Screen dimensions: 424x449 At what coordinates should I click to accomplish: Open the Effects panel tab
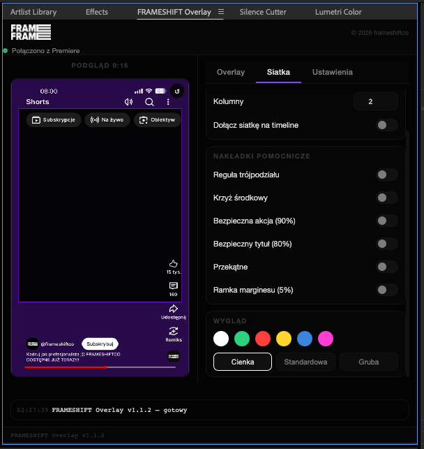tap(97, 12)
